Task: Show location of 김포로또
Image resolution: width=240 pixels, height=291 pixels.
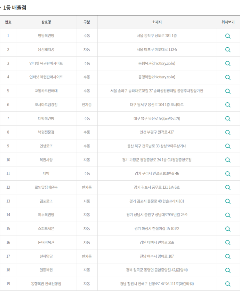Action: (x=228, y=201)
